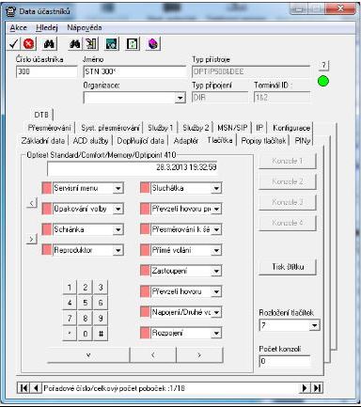This screenshot has height=407, width=361.
Task: Click the green refresh document toolbar icon
Action: (x=133, y=44)
